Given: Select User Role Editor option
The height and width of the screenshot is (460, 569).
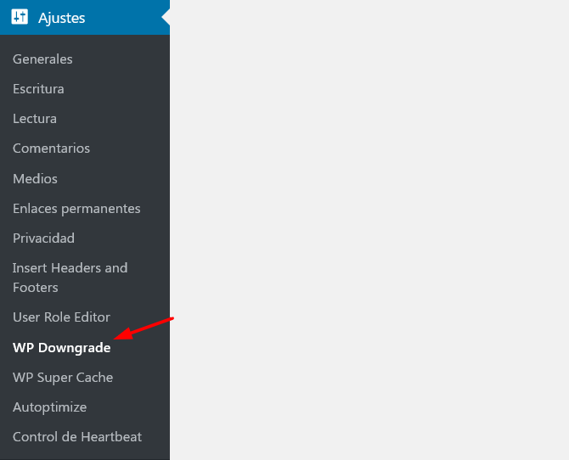Looking at the screenshot, I should click(x=61, y=317).
